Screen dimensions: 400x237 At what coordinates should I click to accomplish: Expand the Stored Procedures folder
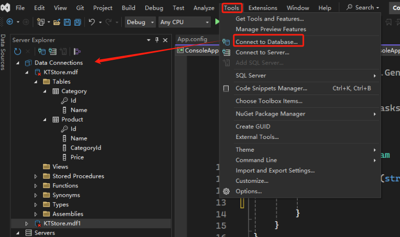pyautogui.click(x=36, y=176)
